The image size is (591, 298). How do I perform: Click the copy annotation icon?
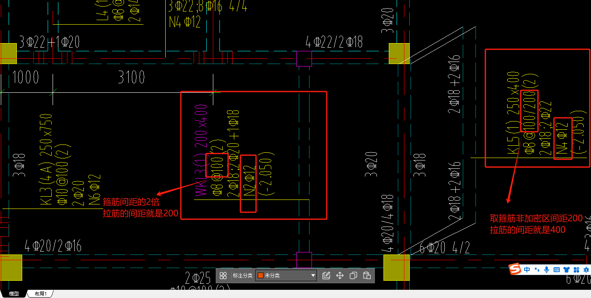(x=353, y=275)
